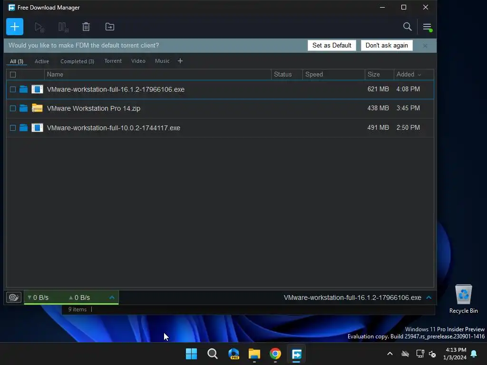Open folder icon for VMware-workstation-full-16.1.2 row
Image resolution: width=487 pixels, height=365 pixels.
(24, 89)
